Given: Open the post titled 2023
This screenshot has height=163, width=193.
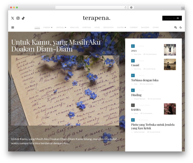Looking at the screenshot, I should 134,50.
